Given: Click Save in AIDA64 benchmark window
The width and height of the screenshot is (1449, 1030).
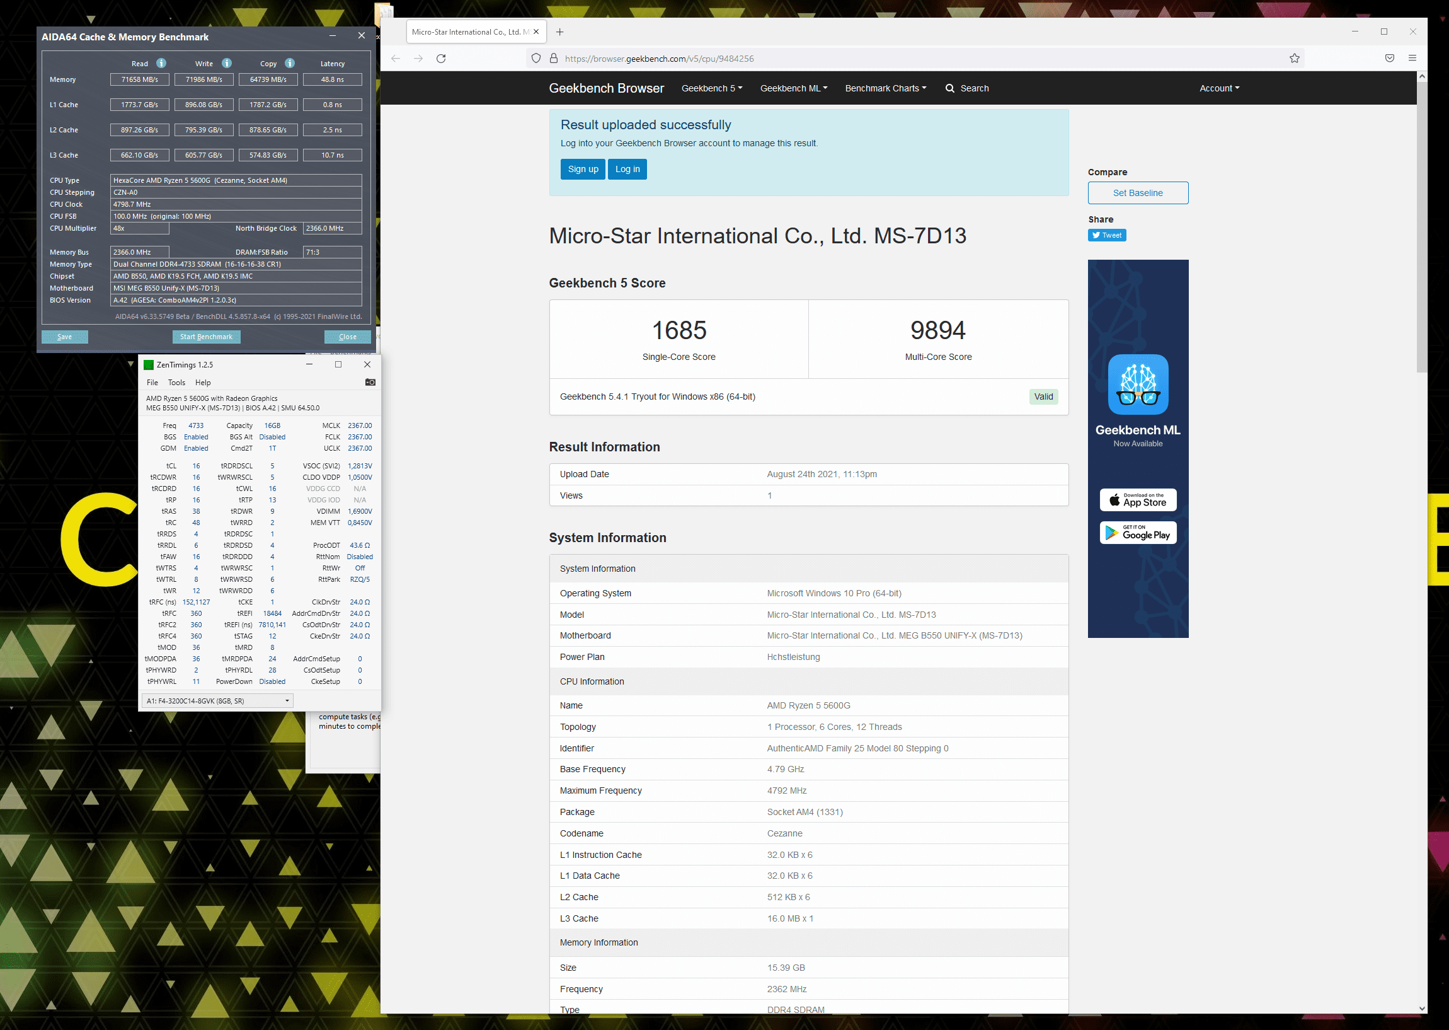Looking at the screenshot, I should point(65,337).
